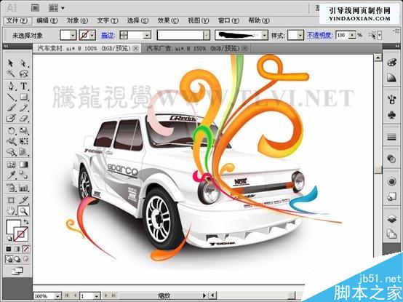Open artboard number dropdown at bottom
This screenshot has height=302, width=403.
click(97, 296)
